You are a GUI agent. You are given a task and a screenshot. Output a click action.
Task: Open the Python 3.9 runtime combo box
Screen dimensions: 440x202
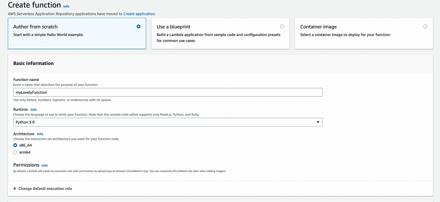point(165,122)
